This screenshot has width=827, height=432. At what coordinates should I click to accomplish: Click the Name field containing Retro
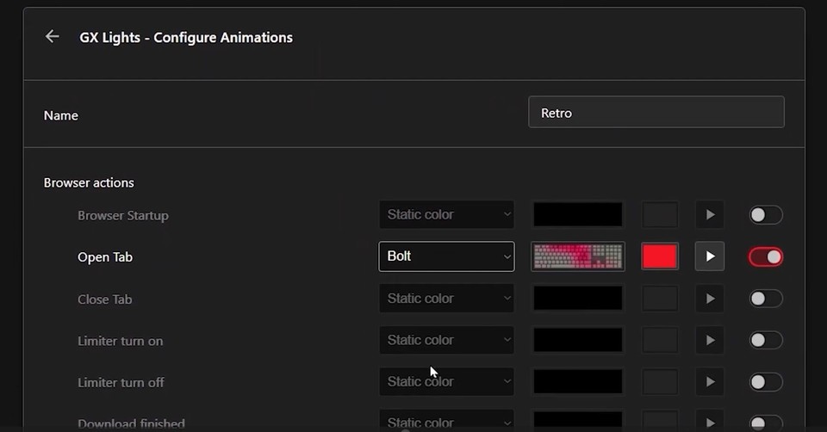pos(656,113)
